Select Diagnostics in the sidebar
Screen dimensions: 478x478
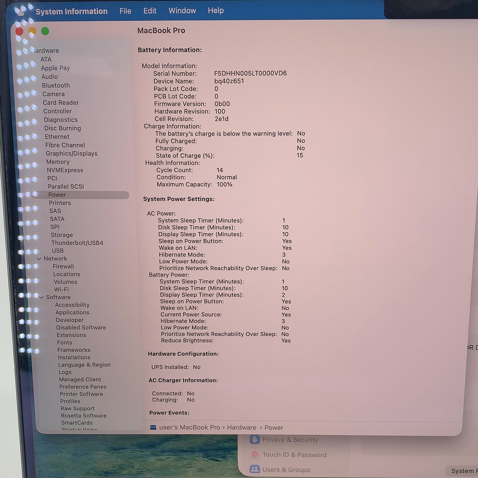tap(61, 120)
